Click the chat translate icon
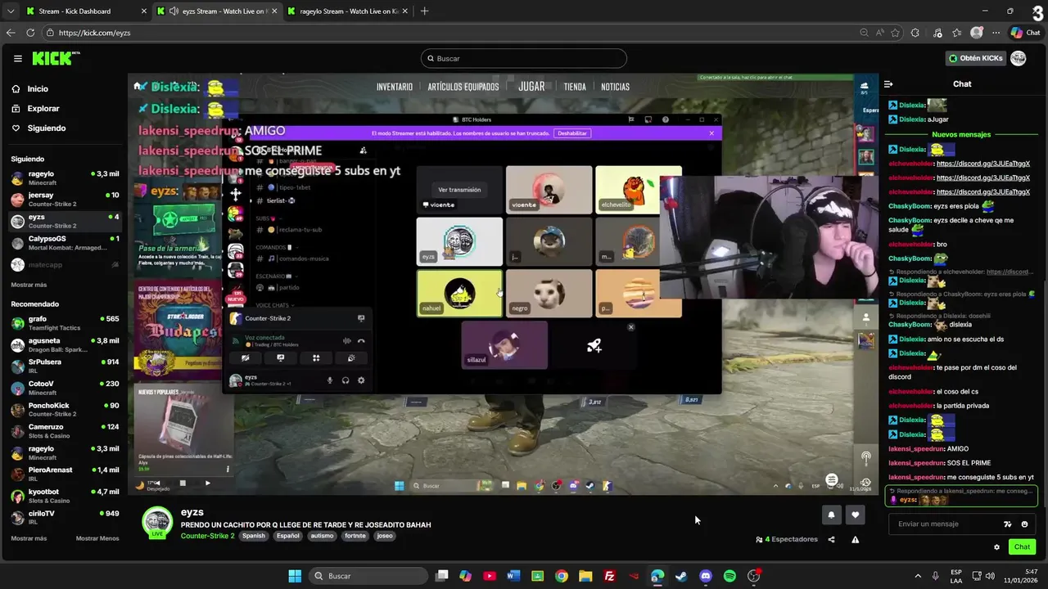1048x589 pixels. (x=1008, y=524)
